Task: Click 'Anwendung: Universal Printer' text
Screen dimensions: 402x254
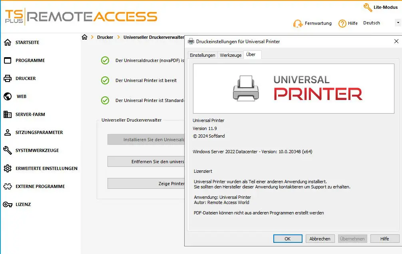Action: pyautogui.click(x=222, y=197)
